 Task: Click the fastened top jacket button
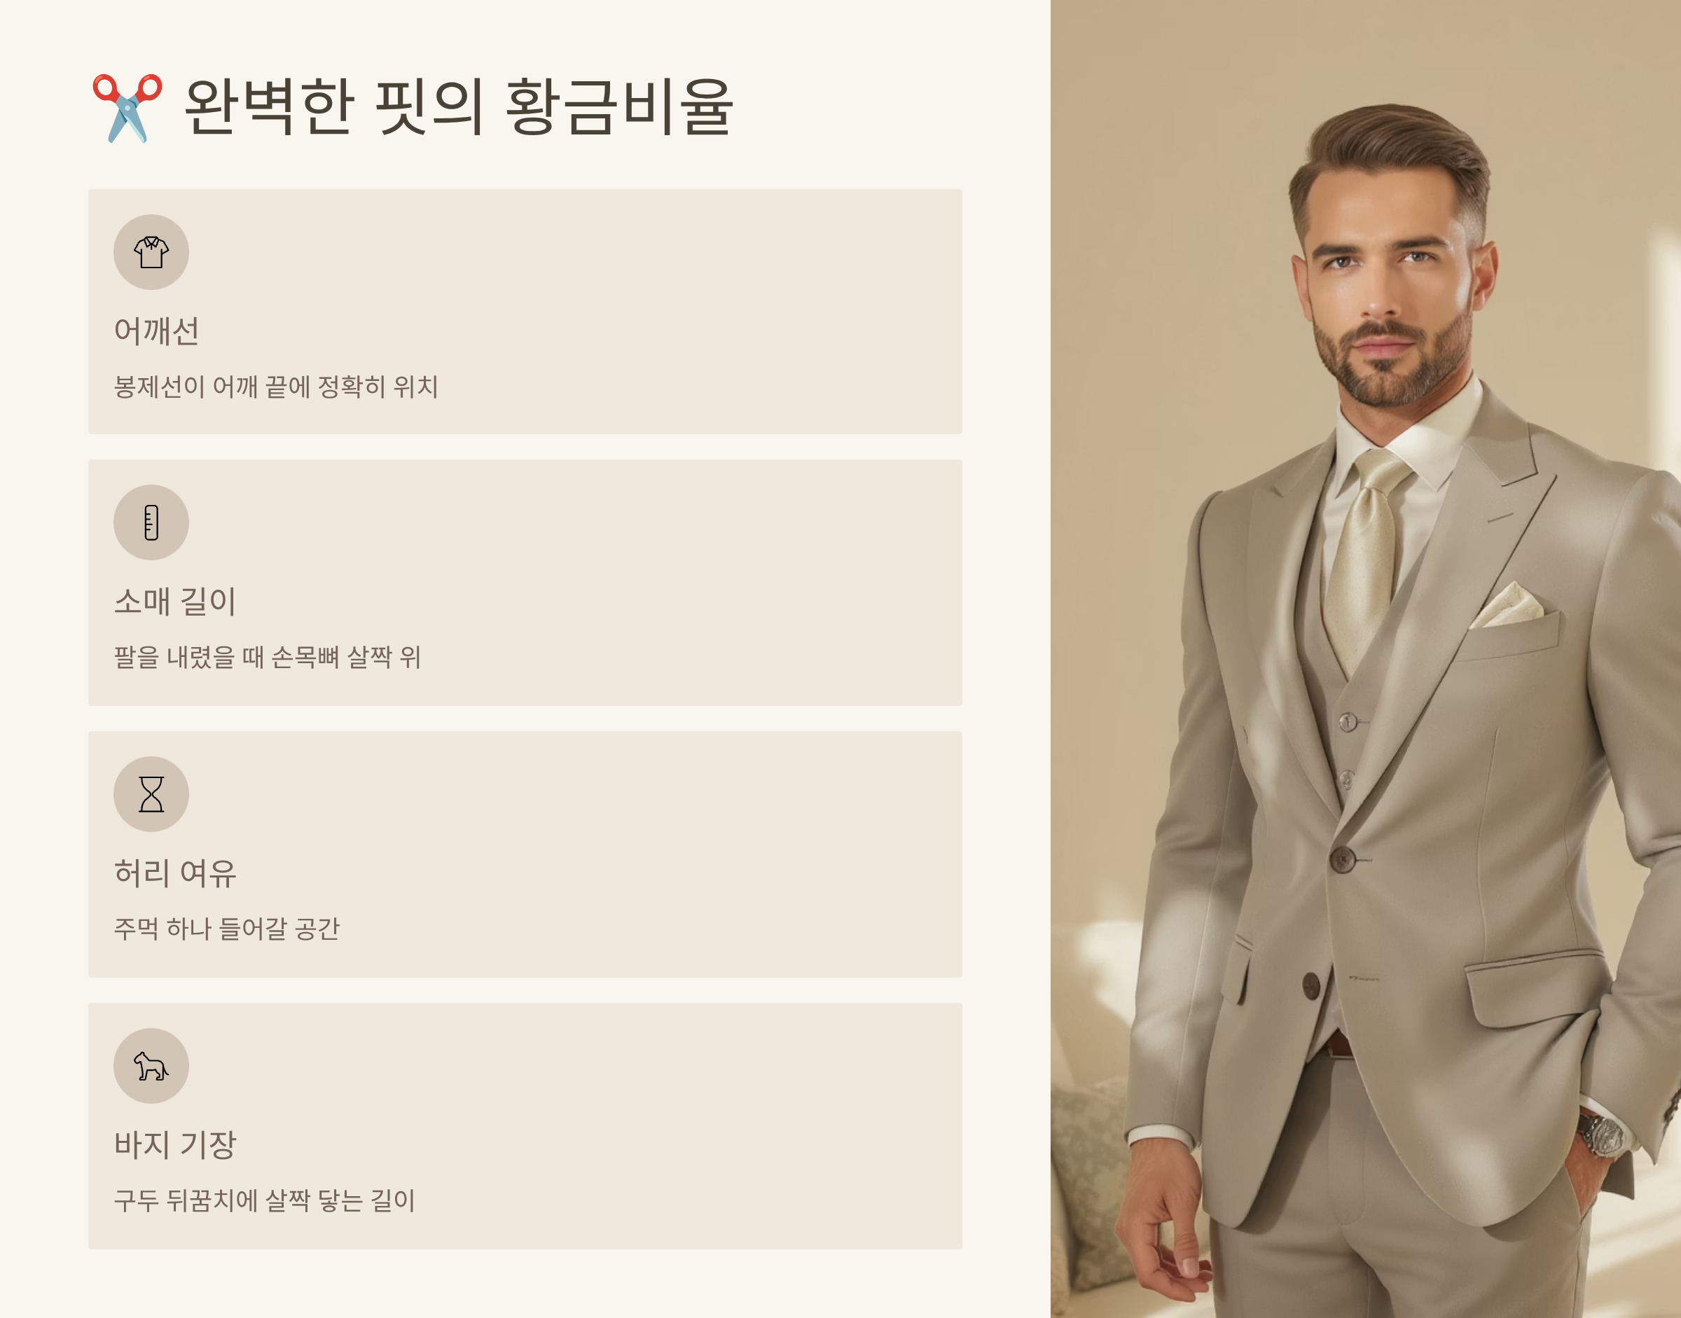(1343, 859)
